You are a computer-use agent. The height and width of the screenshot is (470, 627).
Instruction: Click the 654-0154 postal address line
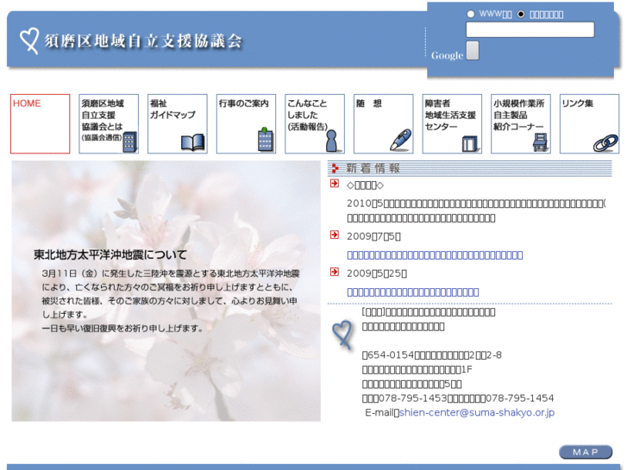click(x=432, y=355)
